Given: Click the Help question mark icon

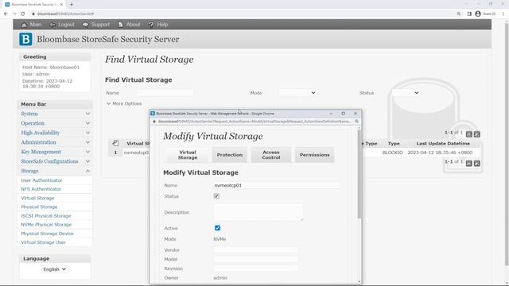Looking at the screenshot, I should click(151, 25).
